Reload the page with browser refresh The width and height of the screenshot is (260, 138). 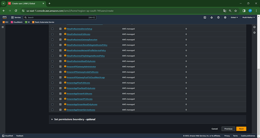16,11
